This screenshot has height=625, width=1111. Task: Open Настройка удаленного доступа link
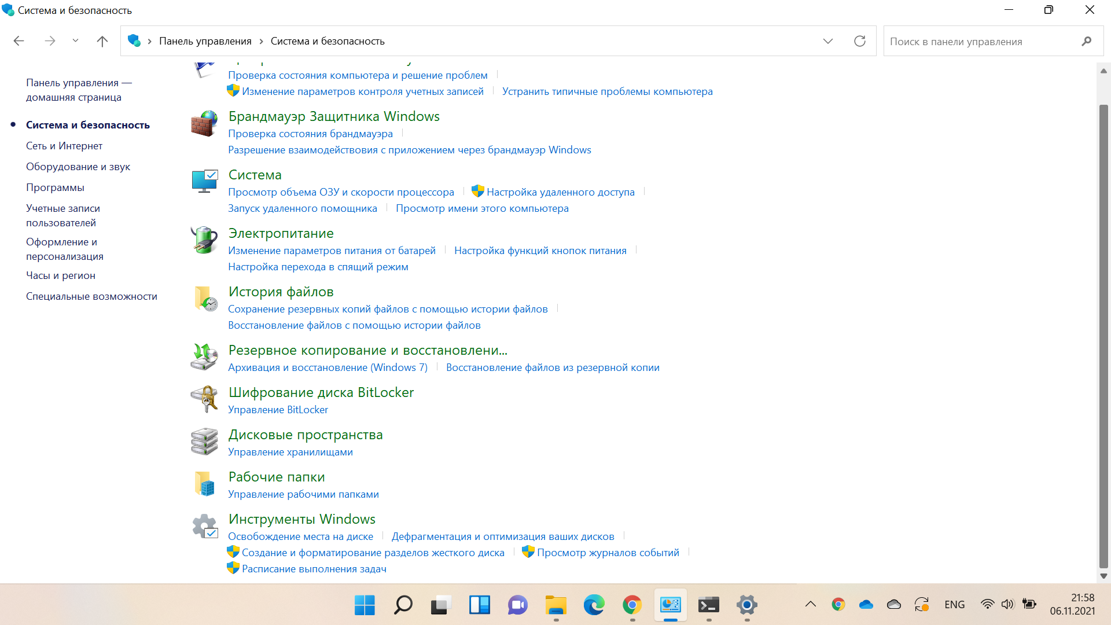point(560,192)
